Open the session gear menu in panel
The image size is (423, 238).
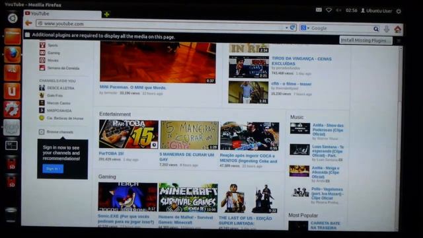tap(399, 11)
